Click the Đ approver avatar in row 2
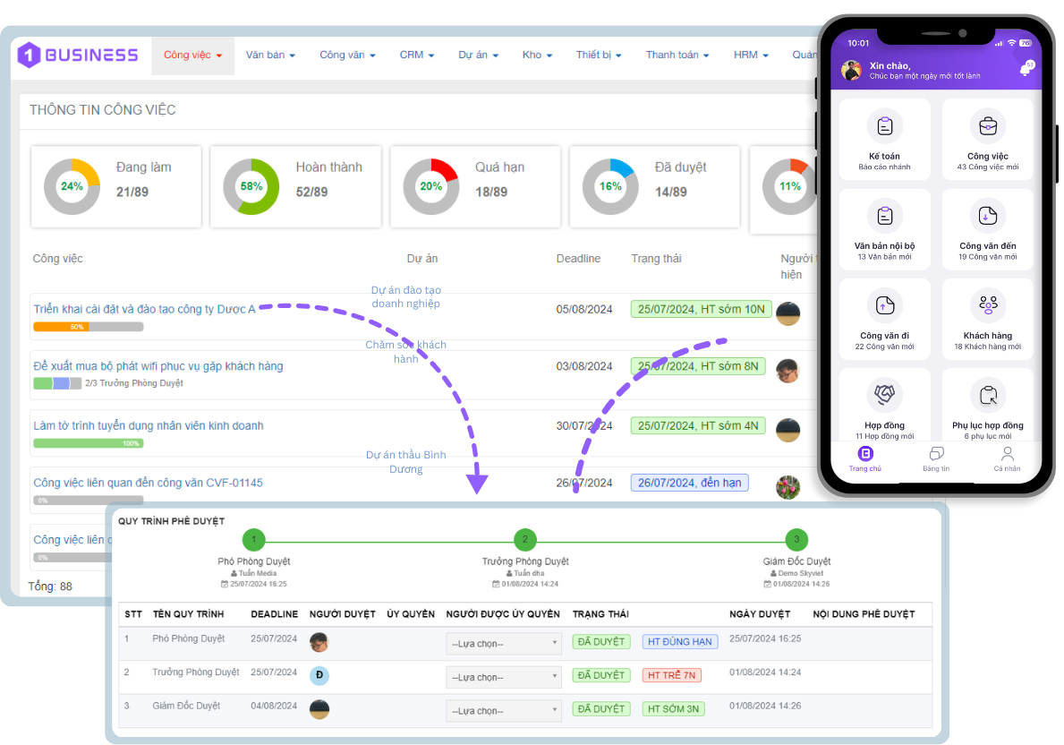1064x745 pixels. click(x=319, y=676)
